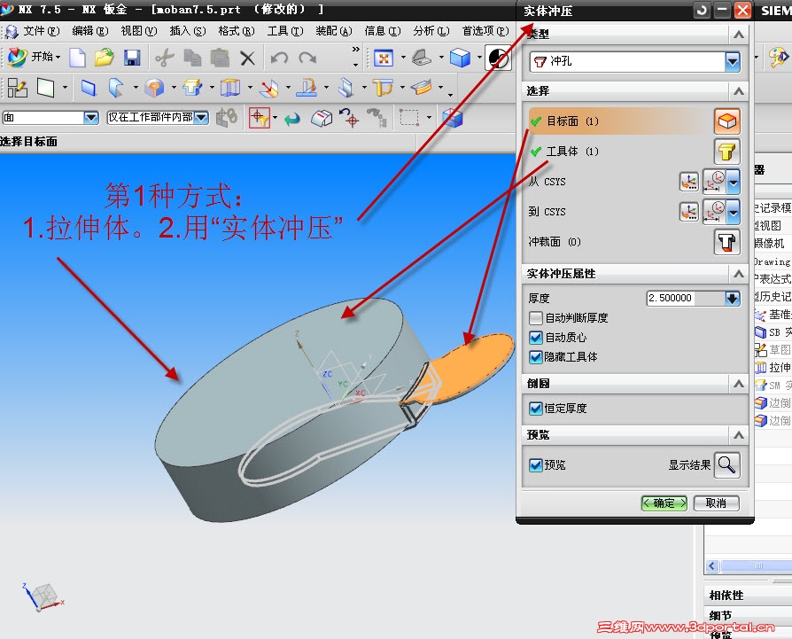Collapse the 实体冲压属性 section
Viewport: 792px width, 639px height.
pyautogui.click(x=739, y=273)
